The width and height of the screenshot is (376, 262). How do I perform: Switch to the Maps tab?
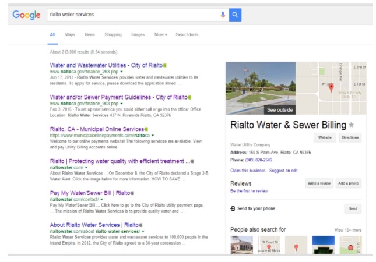70,34
